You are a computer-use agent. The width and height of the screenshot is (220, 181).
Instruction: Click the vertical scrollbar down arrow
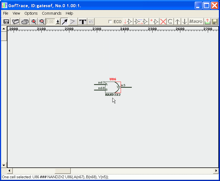coord(4,165)
